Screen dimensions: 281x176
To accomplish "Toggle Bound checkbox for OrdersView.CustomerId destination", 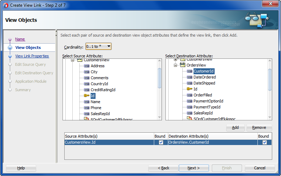I will tap(264, 143).
